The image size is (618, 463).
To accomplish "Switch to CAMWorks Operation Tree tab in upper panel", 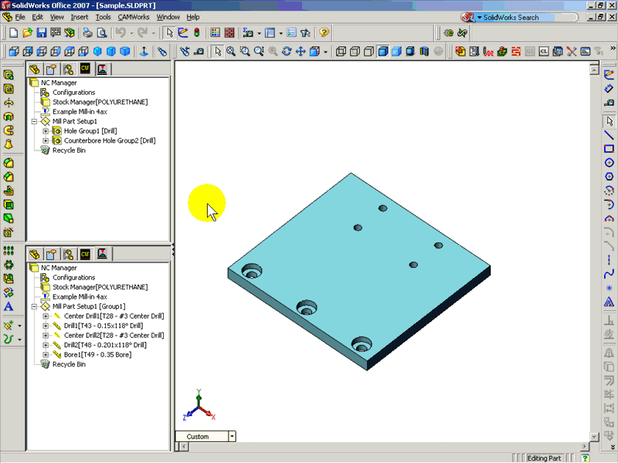I will [102, 69].
